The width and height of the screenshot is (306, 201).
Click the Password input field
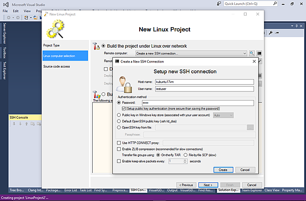(198, 103)
